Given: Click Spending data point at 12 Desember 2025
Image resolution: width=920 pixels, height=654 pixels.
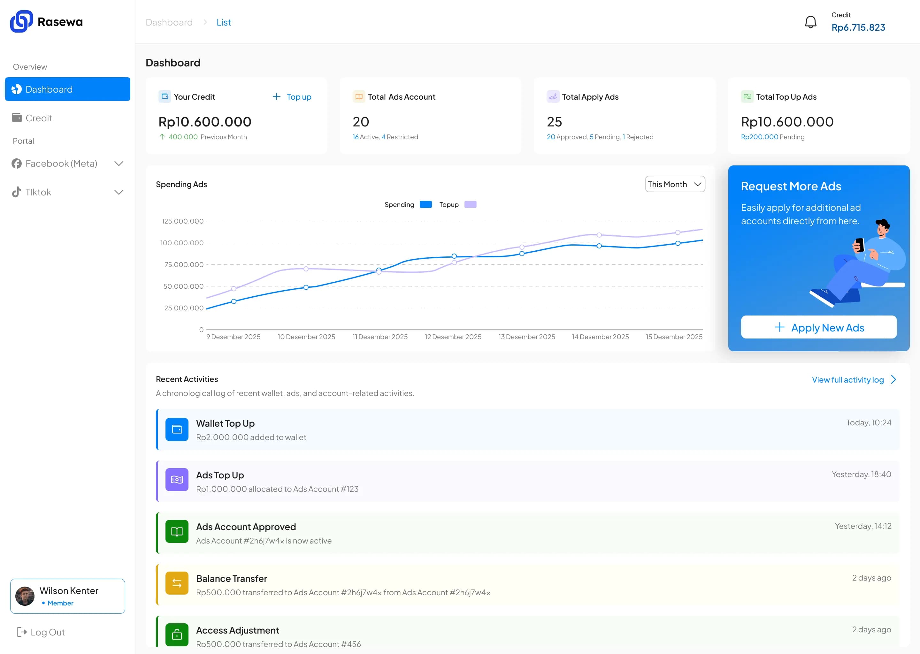Looking at the screenshot, I should point(454,256).
